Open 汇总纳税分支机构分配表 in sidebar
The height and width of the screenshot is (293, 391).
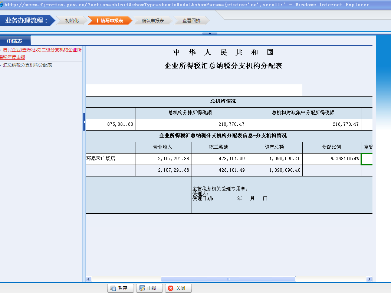27,65
